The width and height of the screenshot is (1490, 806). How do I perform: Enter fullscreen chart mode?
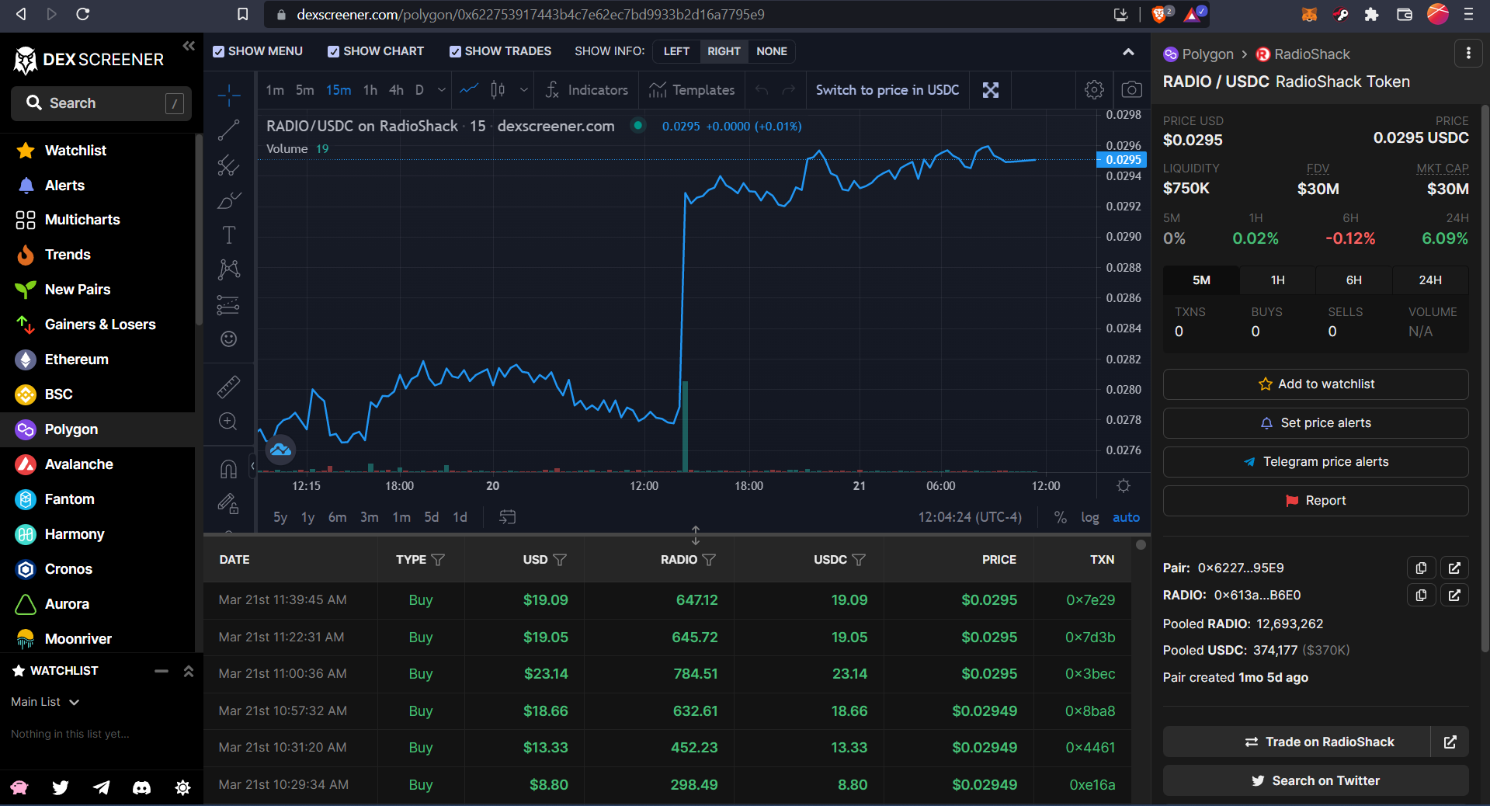[x=991, y=90]
